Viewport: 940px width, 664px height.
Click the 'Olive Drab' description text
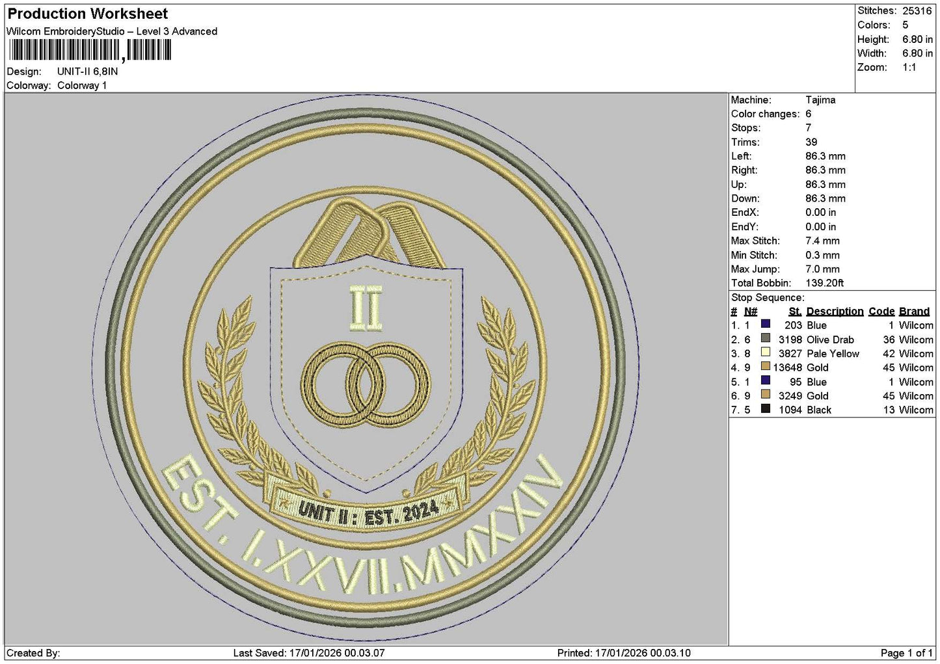(830, 339)
